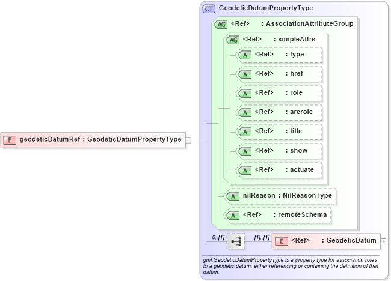Select the role attribute label

point(279,92)
